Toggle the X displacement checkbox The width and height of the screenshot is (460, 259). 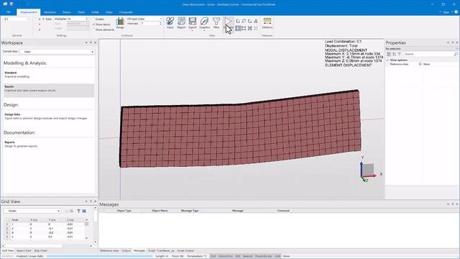tap(37, 19)
